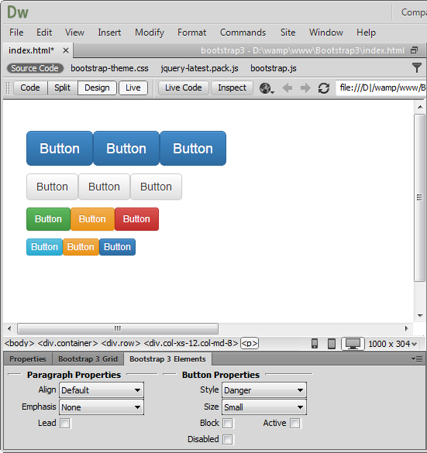The width and height of the screenshot is (427, 453).
Task: Select the mobile phone size icon
Action: [315, 344]
